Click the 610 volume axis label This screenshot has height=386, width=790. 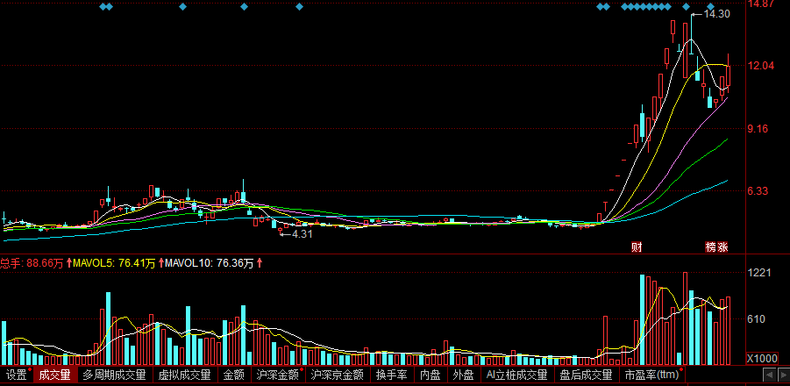coord(758,319)
